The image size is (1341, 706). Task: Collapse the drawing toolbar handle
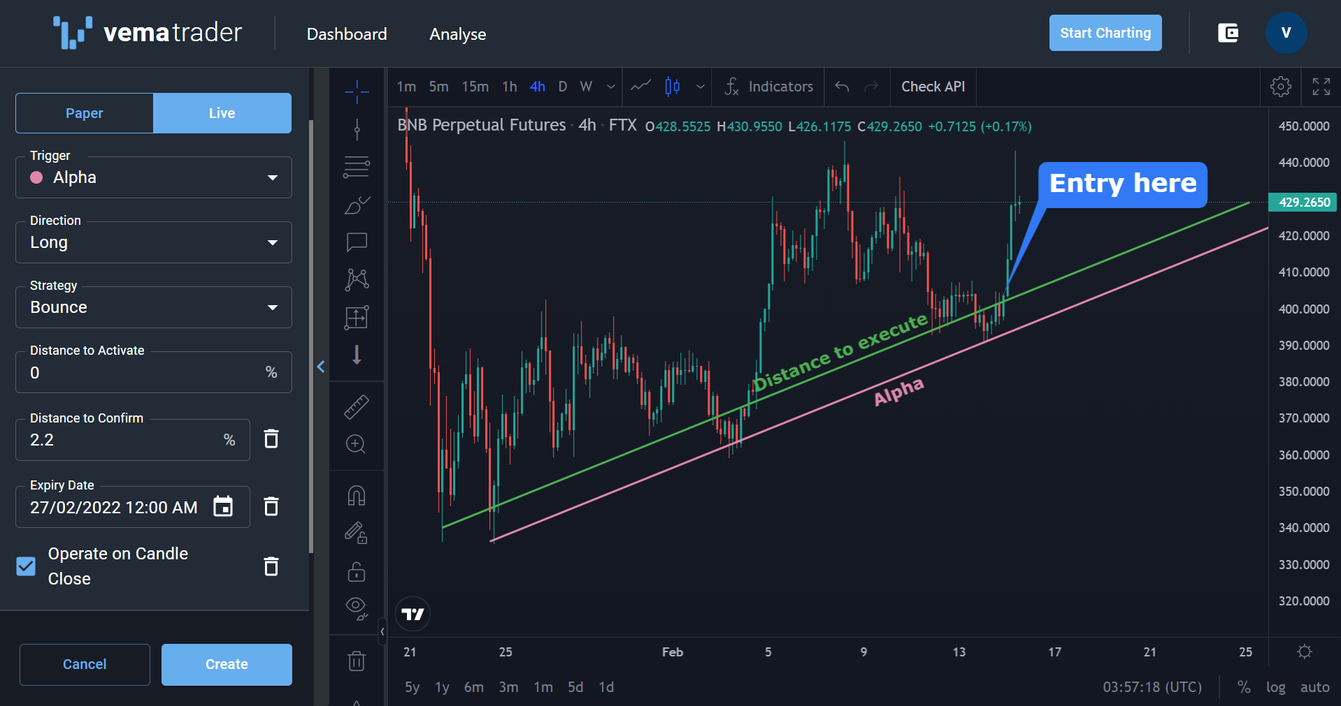pyautogui.click(x=382, y=631)
